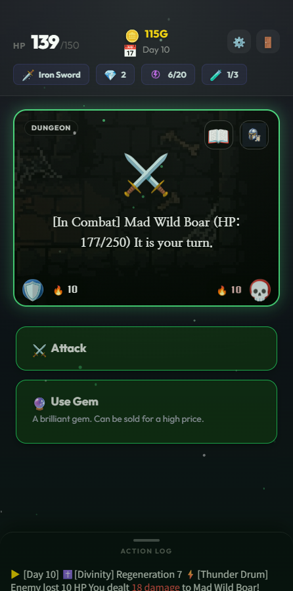
Task: Click the diamond gems counter chip
Action: (115, 74)
